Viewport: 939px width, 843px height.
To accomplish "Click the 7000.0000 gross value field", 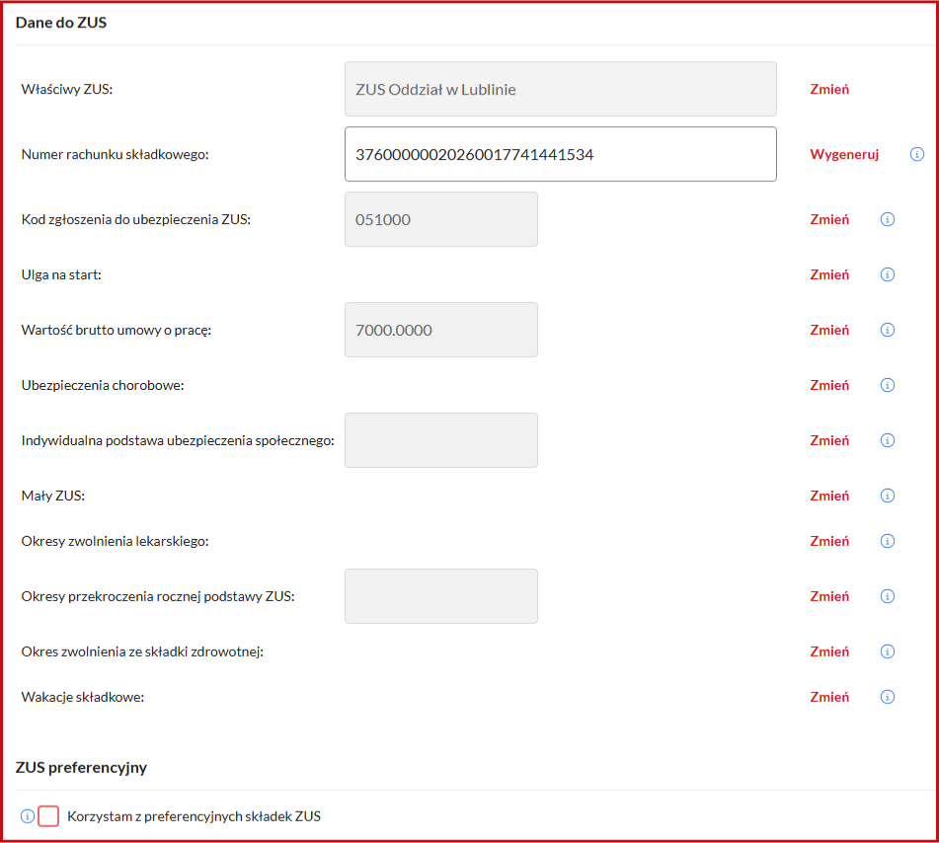I will tap(441, 330).
